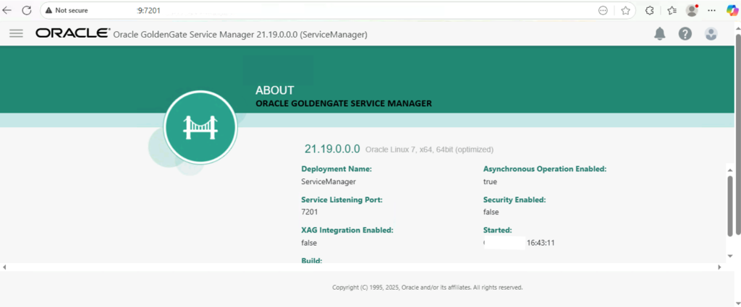Click the Not secure site info badge
Viewport: 741px width, 307px height.
point(66,10)
